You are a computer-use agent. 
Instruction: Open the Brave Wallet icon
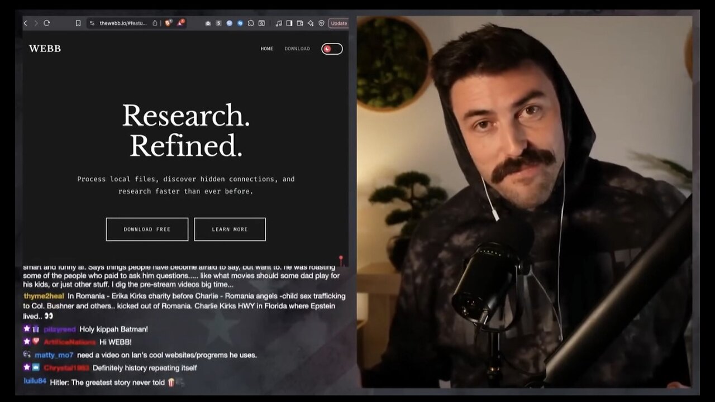[x=300, y=23]
